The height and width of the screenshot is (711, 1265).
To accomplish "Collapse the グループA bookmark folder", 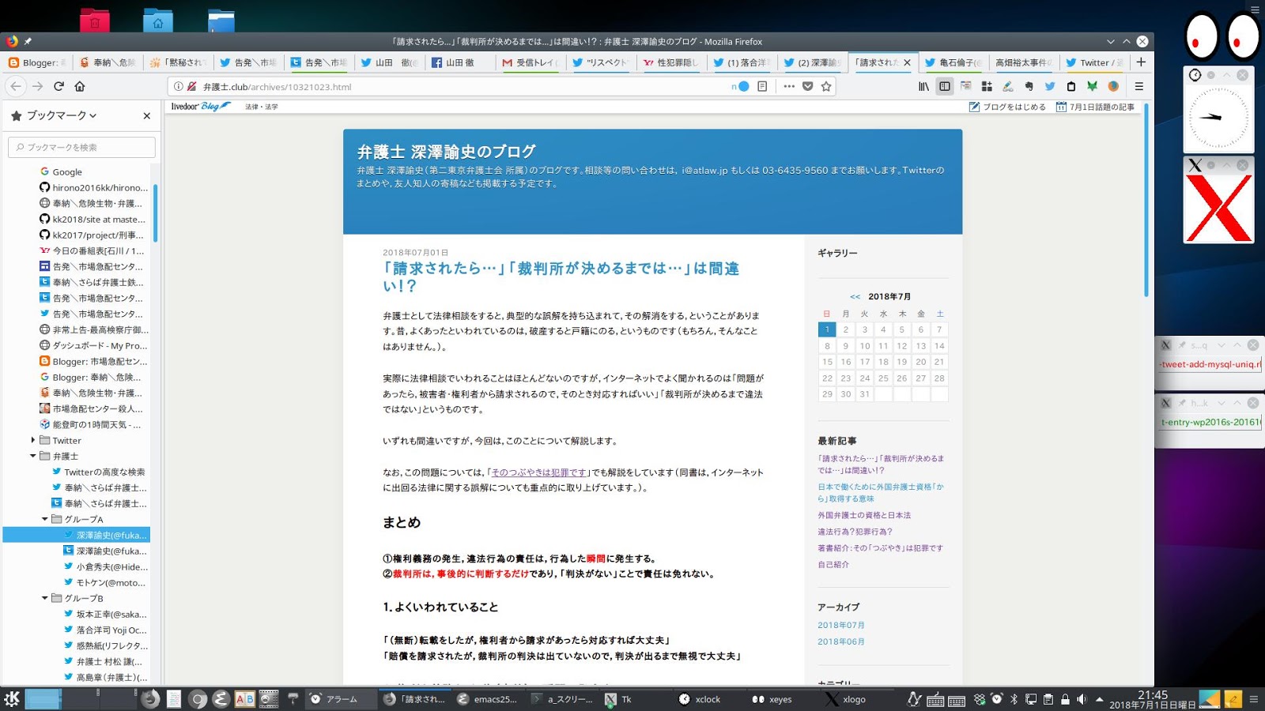I will [x=44, y=519].
